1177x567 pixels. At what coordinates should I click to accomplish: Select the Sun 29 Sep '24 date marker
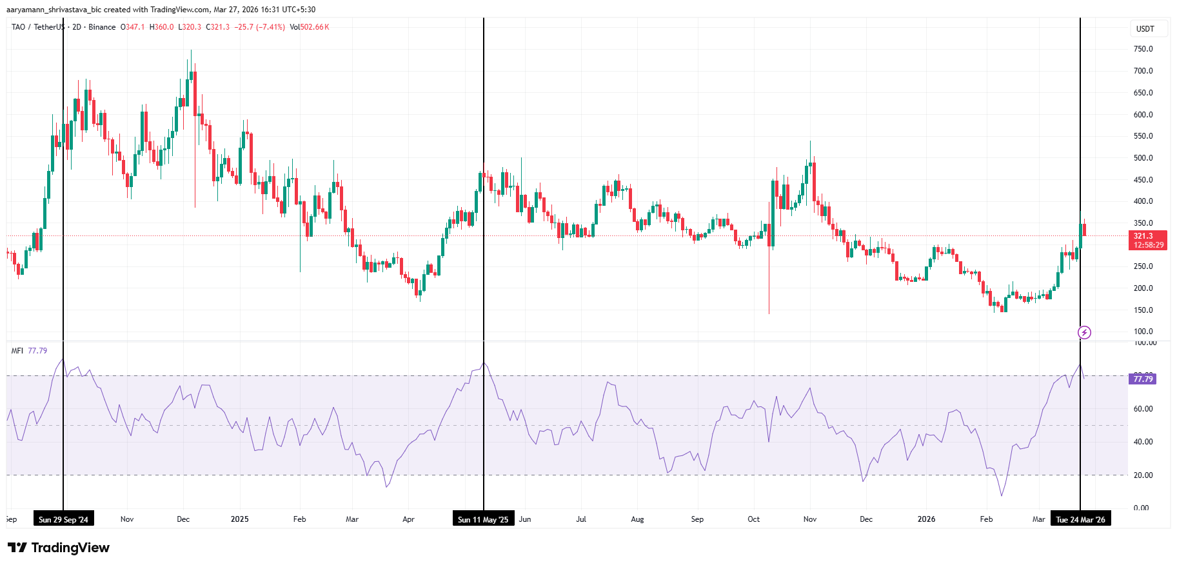[x=63, y=519]
